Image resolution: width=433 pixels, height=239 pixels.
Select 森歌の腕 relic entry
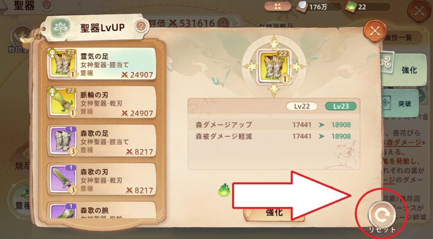click(x=101, y=210)
